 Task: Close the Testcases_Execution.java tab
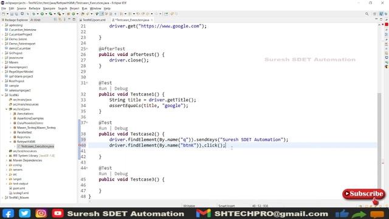tap(151, 20)
